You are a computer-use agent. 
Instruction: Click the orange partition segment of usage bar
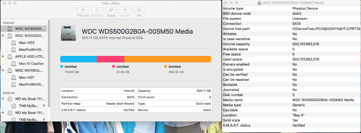(x=167, y=59)
